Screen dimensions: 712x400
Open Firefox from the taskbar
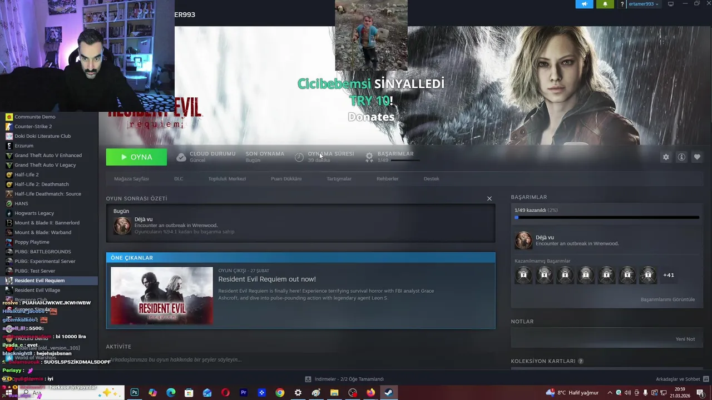coord(370,393)
